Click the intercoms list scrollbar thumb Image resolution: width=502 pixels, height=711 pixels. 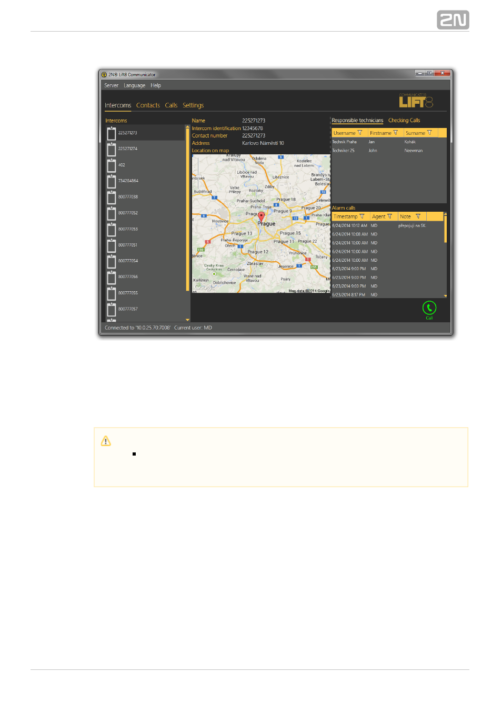(188, 209)
